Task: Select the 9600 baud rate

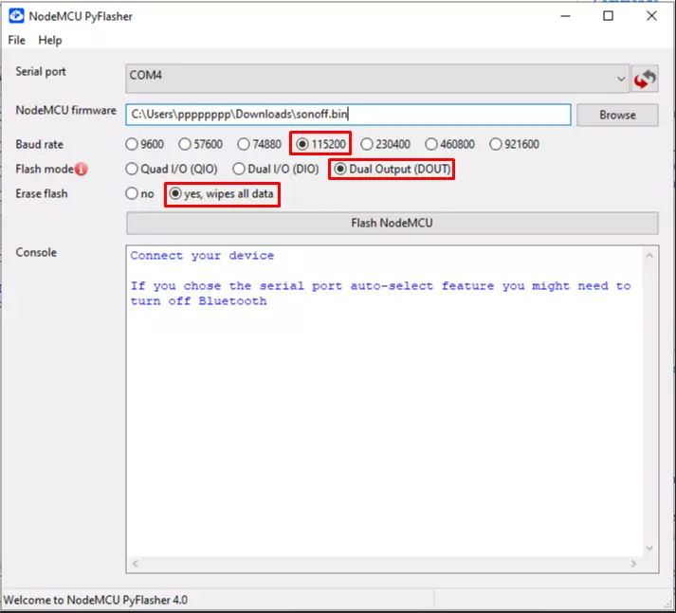Action: (144, 144)
